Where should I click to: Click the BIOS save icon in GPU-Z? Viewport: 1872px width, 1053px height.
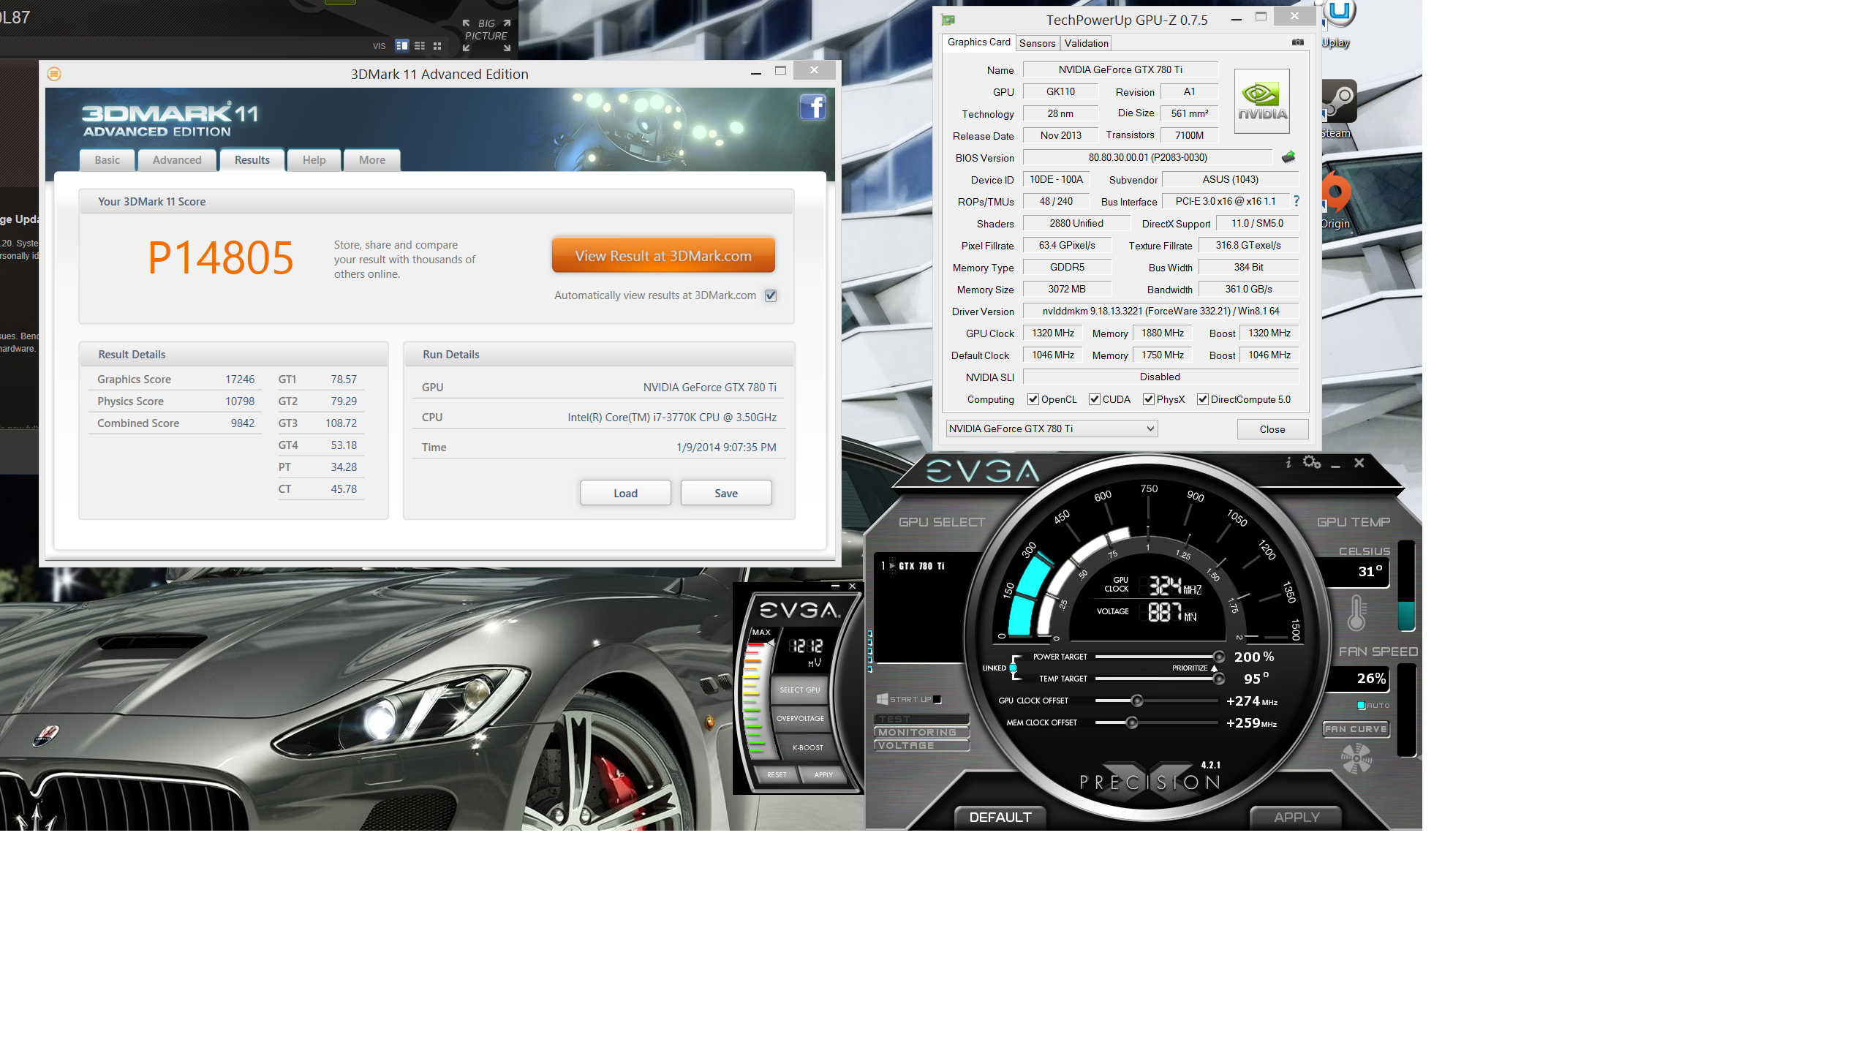click(1288, 157)
